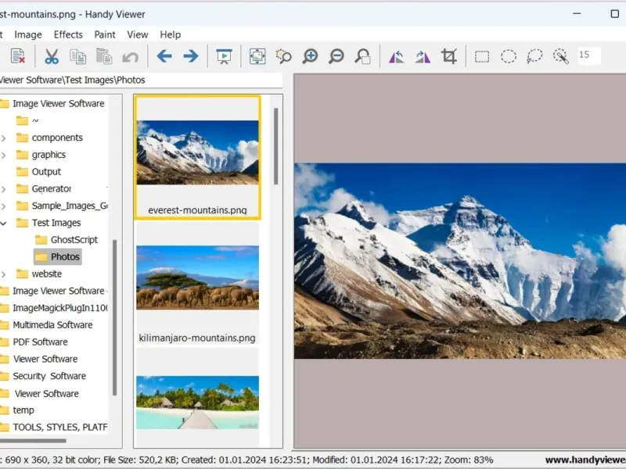Select the Crop tool
Screen dimensions: 626x469
448,56
